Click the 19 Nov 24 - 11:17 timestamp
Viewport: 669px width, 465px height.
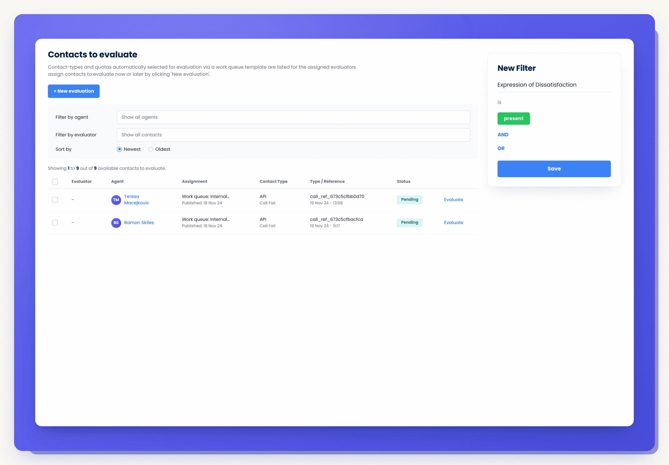[x=325, y=226]
